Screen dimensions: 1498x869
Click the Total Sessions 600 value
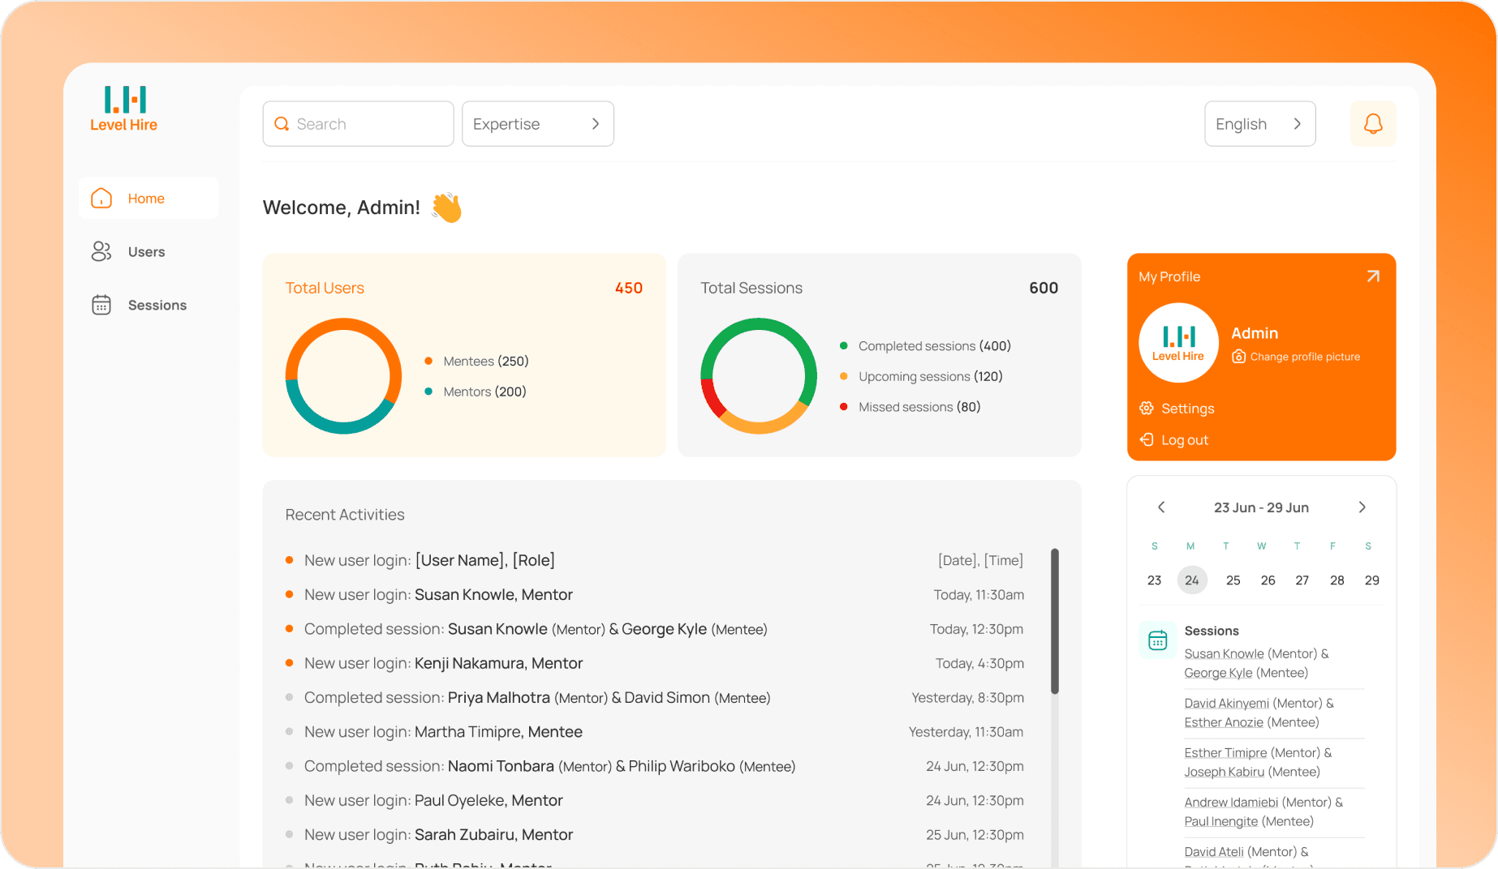tap(1044, 288)
